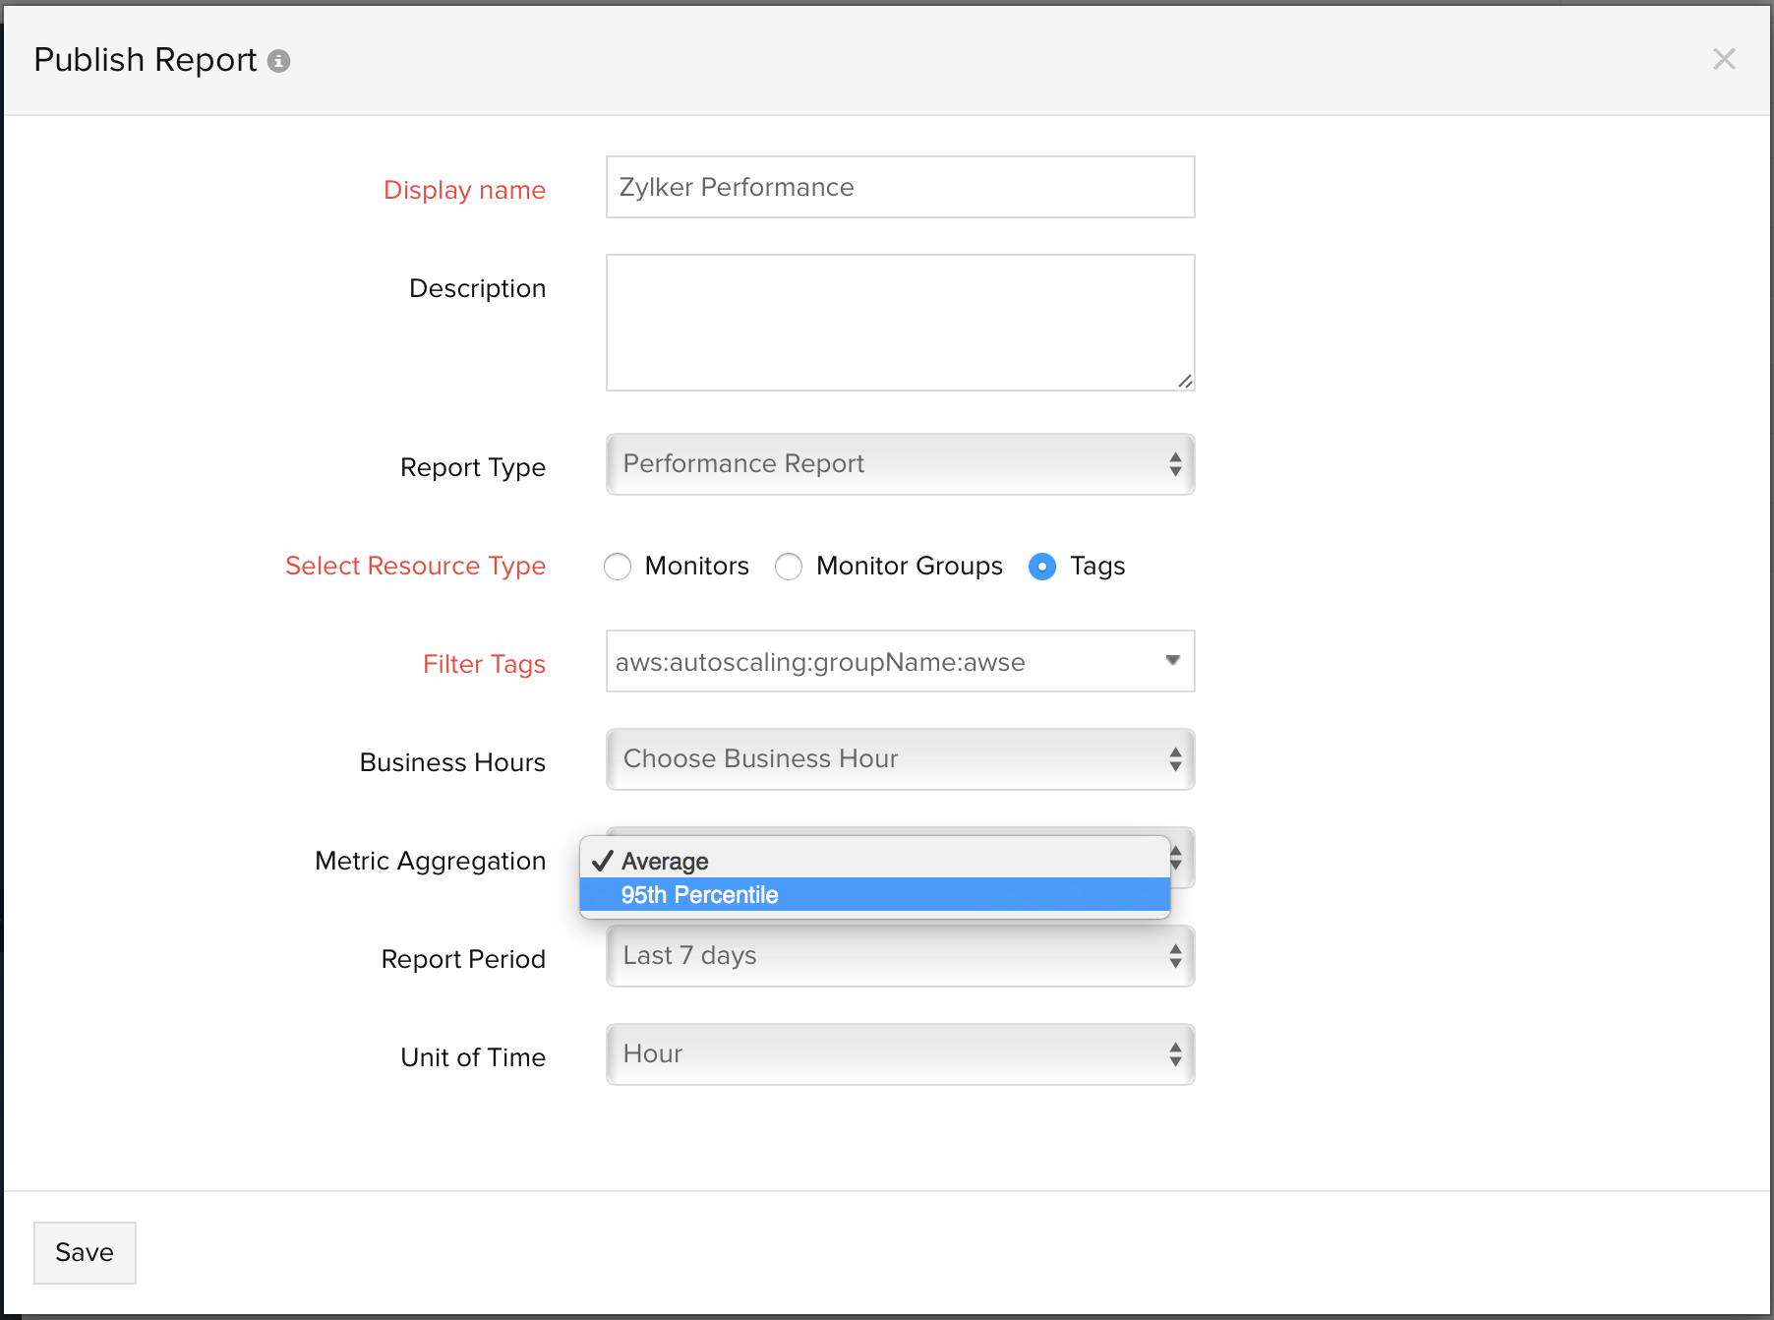This screenshot has height=1320, width=1774.
Task: Click the Display name text field
Action: point(900,187)
